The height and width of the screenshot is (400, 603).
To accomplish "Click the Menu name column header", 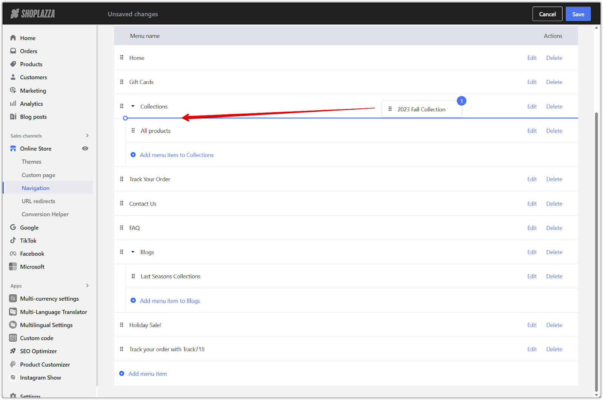I will coord(145,36).
